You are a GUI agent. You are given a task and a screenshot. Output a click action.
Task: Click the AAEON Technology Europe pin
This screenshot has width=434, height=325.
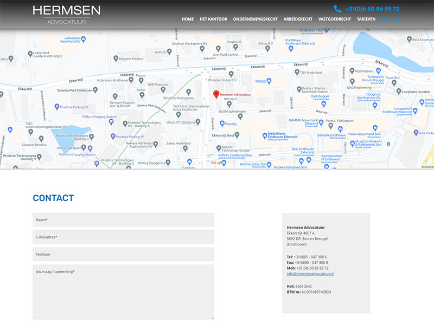(219, 148)
